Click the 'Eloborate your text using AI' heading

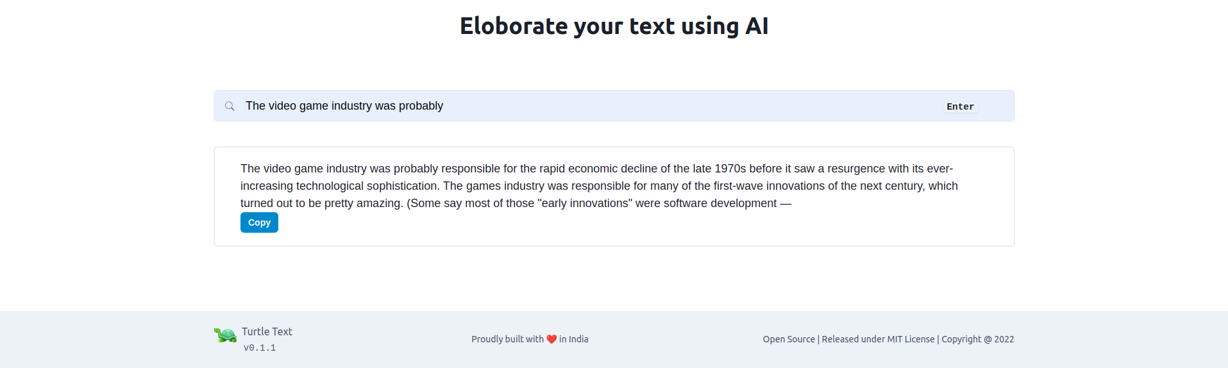tap(614, 26)
